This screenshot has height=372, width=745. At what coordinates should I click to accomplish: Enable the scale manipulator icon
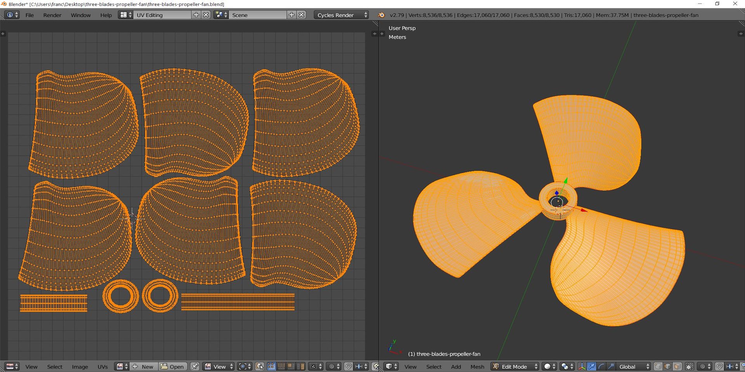click(611, 367)
